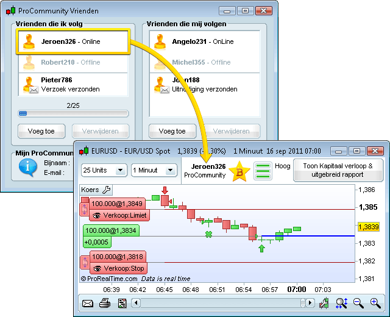Click the green three-bar Hoog level indicator
Screen dimensions: 390x317
click(264, 171)
